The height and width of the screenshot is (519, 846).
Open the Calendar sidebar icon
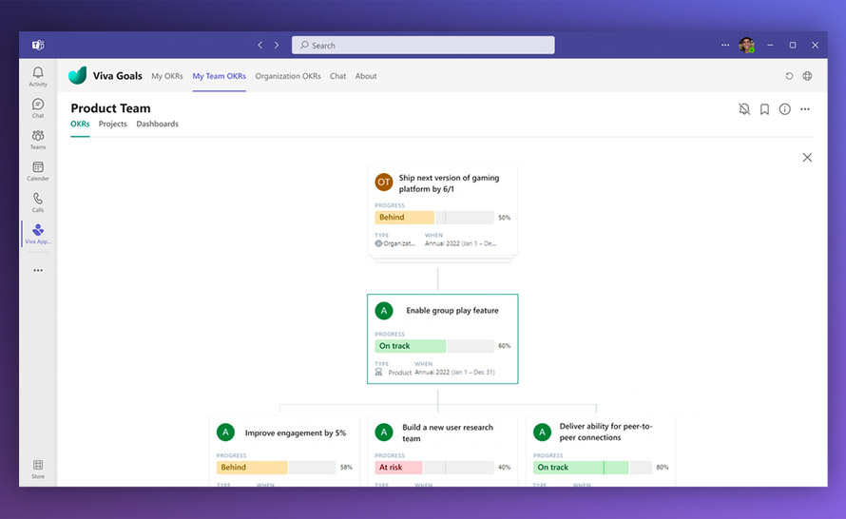38,171
